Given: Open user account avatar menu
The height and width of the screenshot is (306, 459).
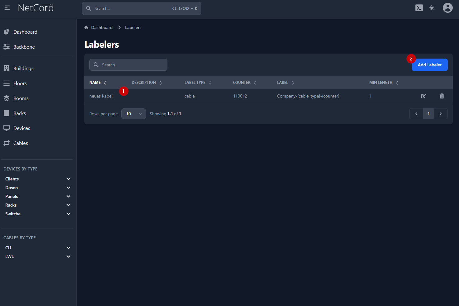Looking at the screenshot, I should 448,8.
